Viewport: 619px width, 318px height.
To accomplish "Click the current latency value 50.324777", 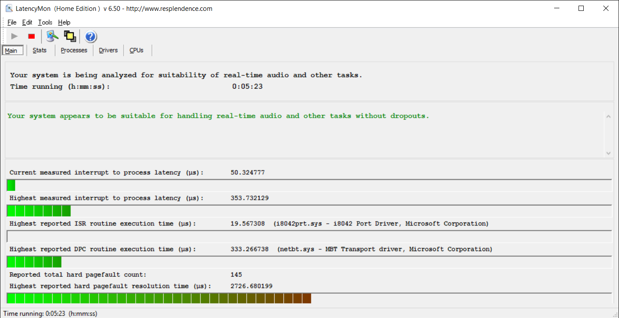I will point(247,172).
